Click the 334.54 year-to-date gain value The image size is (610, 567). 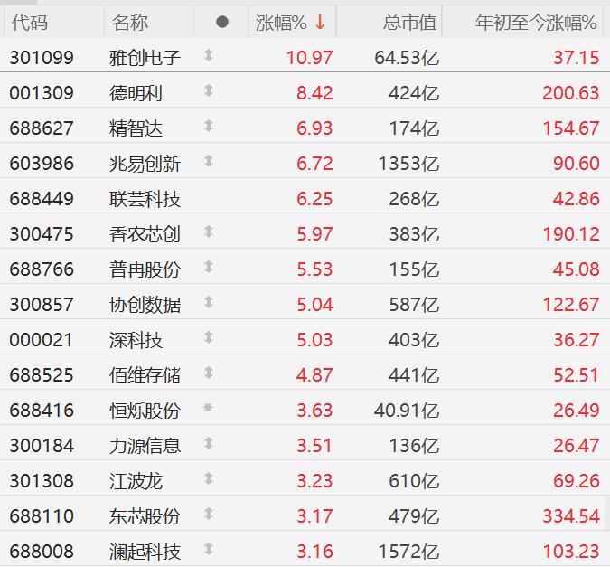pos(571,516)
